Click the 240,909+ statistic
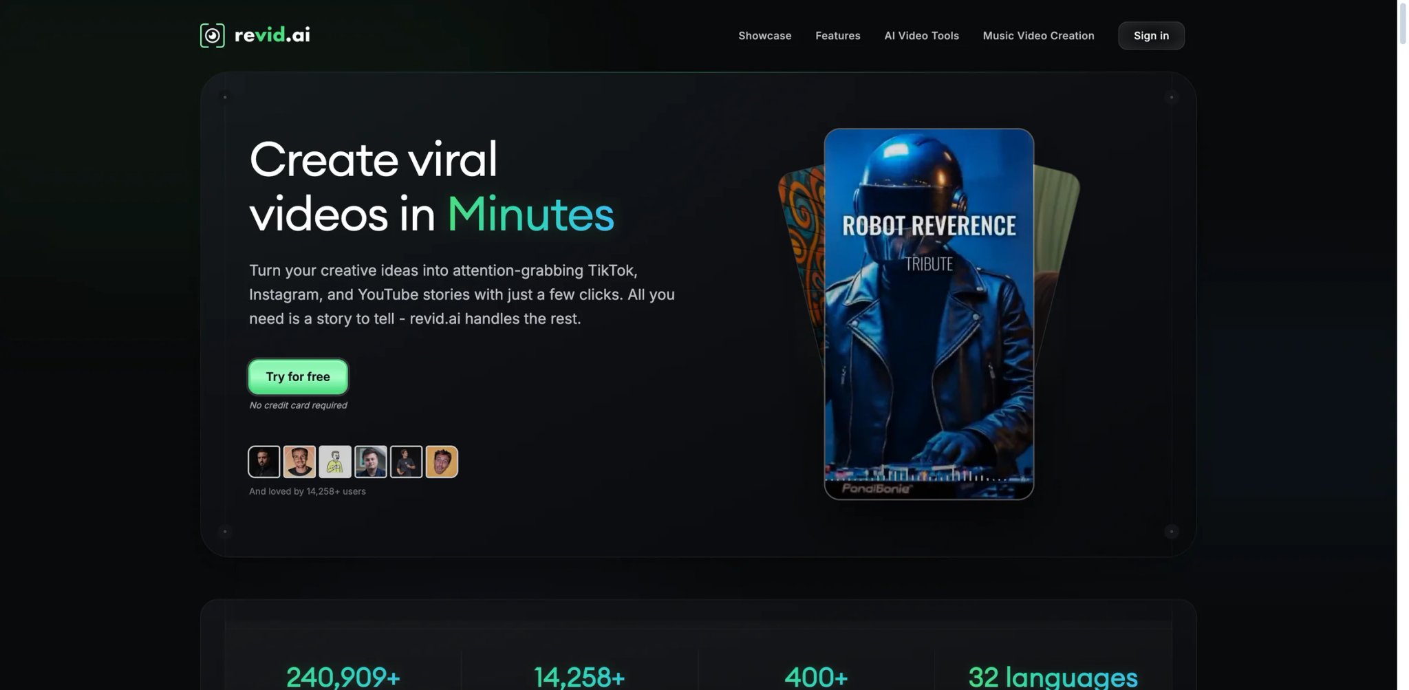 (343, 677)
